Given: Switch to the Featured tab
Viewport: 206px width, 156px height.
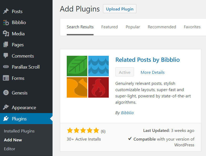Looking at the screenshot, I should coord(109,27).
